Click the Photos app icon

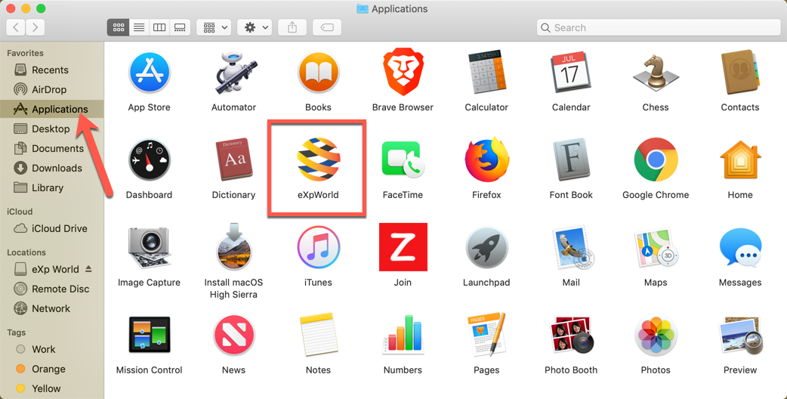(x=656, y=336)
